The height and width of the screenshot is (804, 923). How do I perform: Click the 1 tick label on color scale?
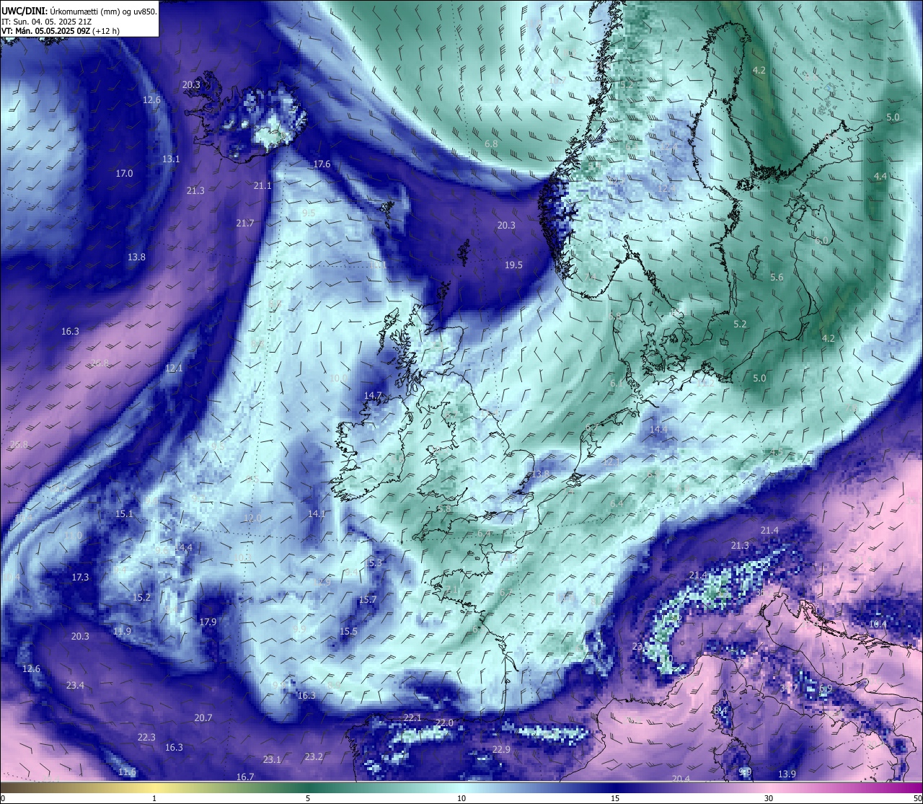point(154,798)
